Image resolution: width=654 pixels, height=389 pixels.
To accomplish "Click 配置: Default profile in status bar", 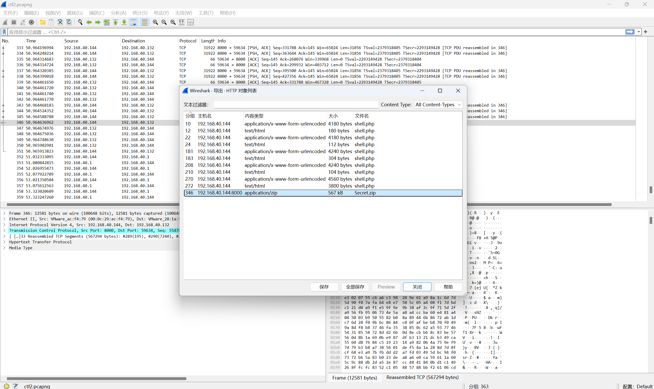I will [x=637, y=386].
